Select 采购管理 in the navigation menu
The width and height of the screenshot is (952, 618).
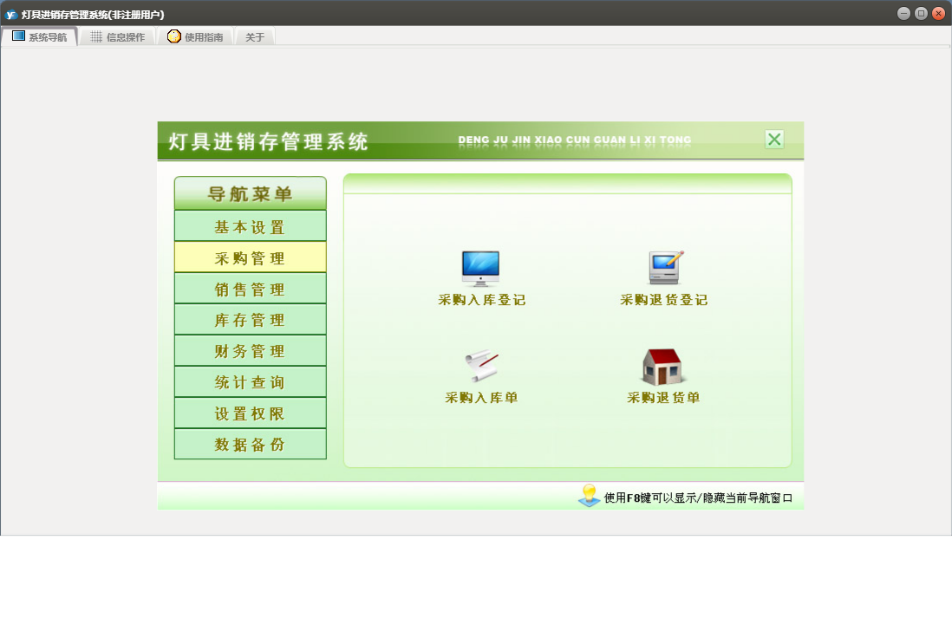tap(251, 257)
